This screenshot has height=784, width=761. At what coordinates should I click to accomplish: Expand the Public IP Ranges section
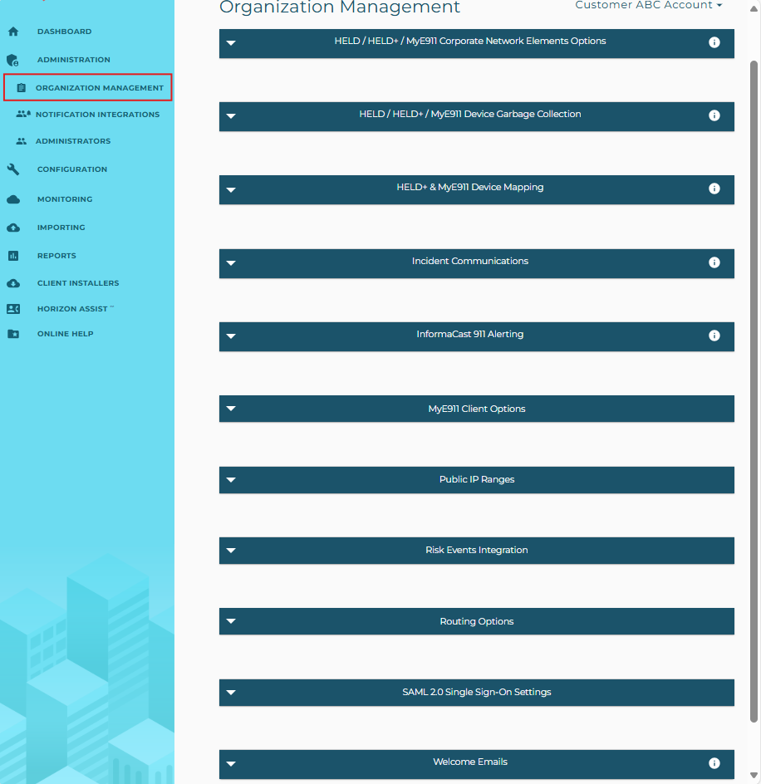(x=231, y=480)
